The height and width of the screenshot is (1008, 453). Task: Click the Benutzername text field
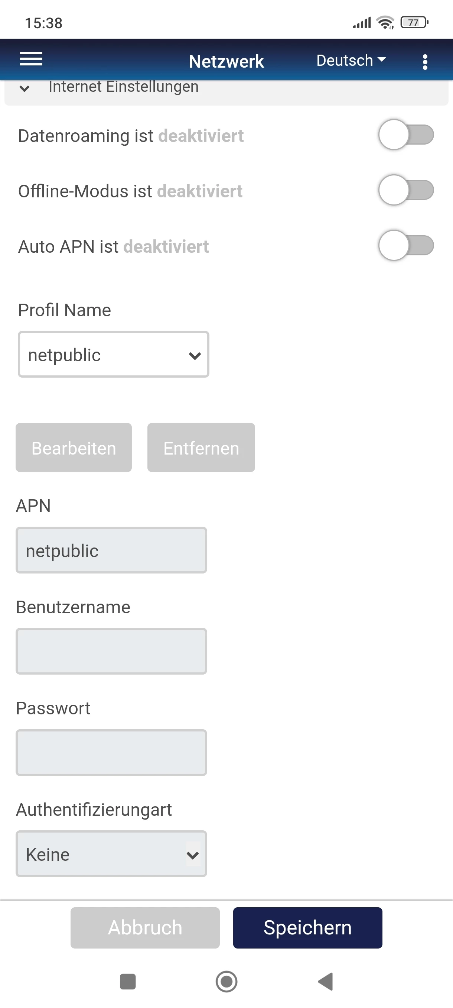111,651
